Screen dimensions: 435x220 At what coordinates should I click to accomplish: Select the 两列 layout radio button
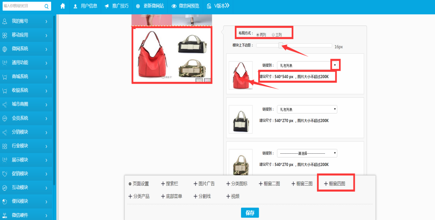click(258, 35)
